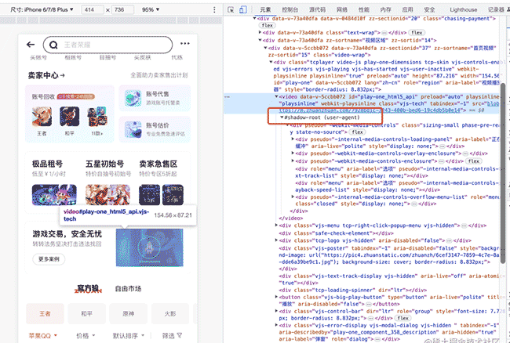Expand the vjs-menu tcp-right-click-popup-menu node
Screen dimensions: 510x343
[276, 226]
